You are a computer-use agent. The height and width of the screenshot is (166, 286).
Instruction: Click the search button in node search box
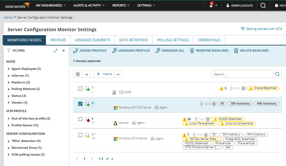pyautogui.click(x=278, y=74)
